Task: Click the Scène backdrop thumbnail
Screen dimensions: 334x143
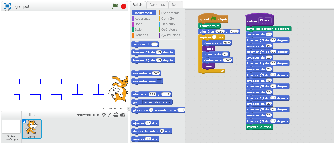Action: pos(11,127)
